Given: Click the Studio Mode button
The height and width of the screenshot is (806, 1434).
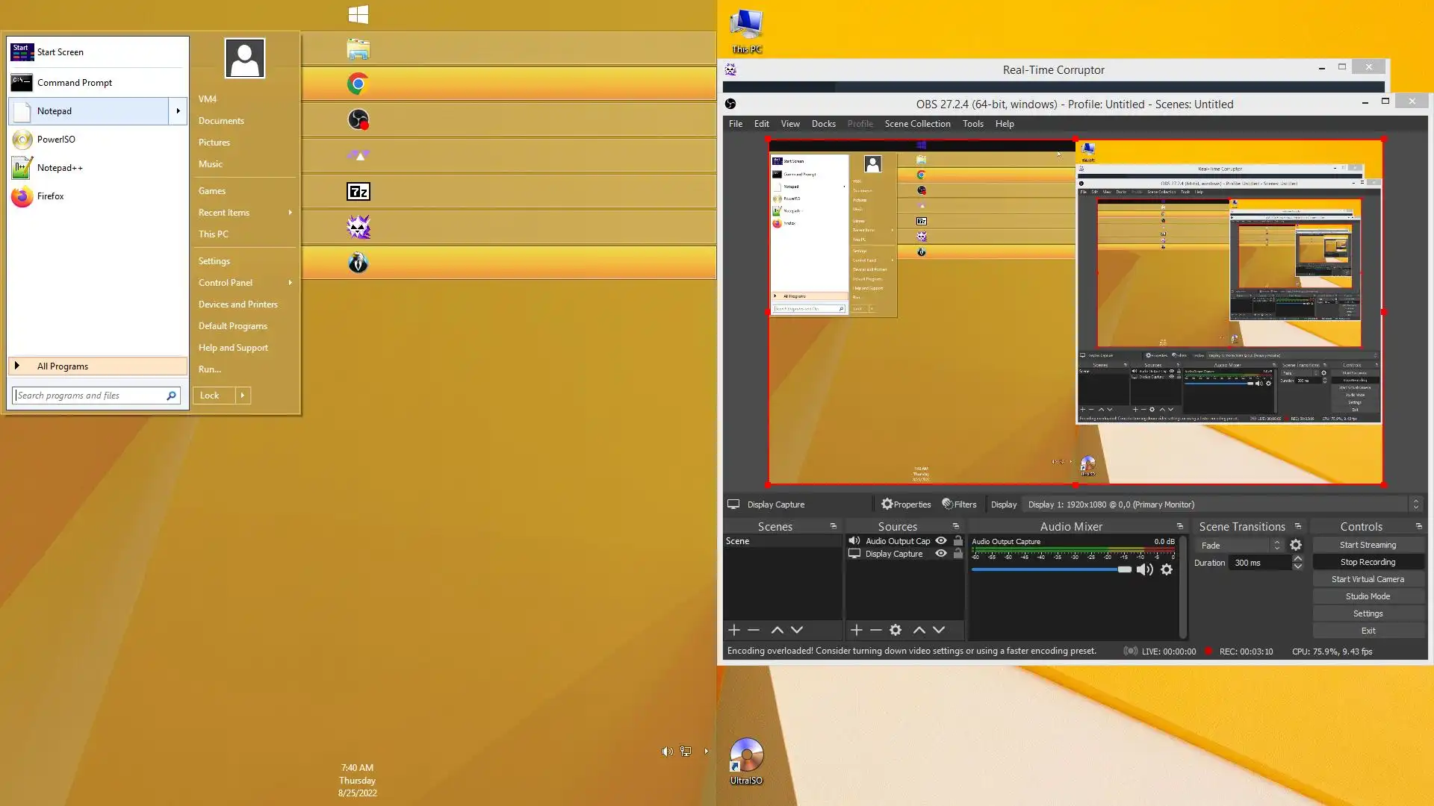Looking at the screenshot, I should click(1368, 597).
